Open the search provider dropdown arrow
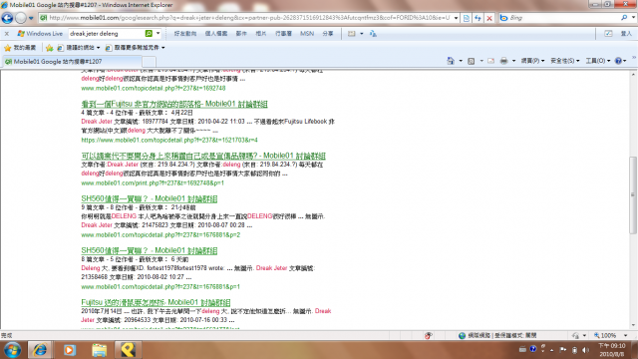The image size is (638, 359). (x=634, y=18)
